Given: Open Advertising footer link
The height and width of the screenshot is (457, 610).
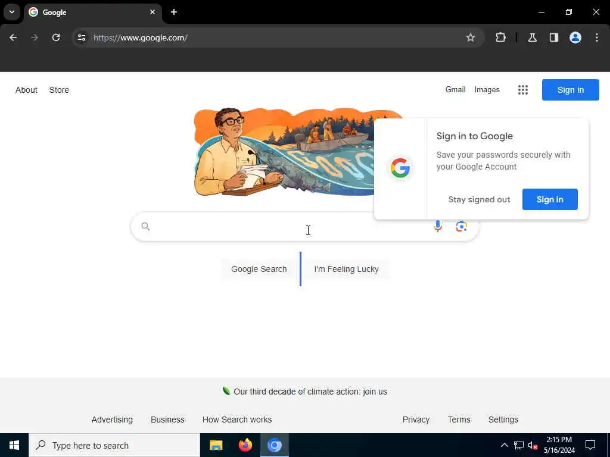Looking at the screenshot, I should (x=112, y=420).
